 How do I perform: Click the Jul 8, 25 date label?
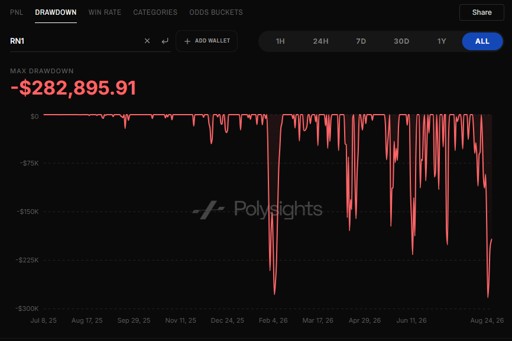click(43, 320)
